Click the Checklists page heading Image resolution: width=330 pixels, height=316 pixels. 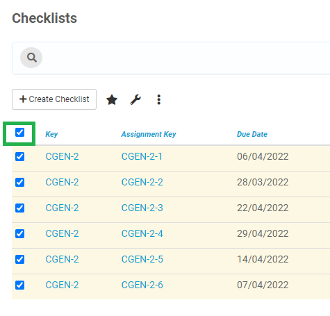tap(44, 18)
